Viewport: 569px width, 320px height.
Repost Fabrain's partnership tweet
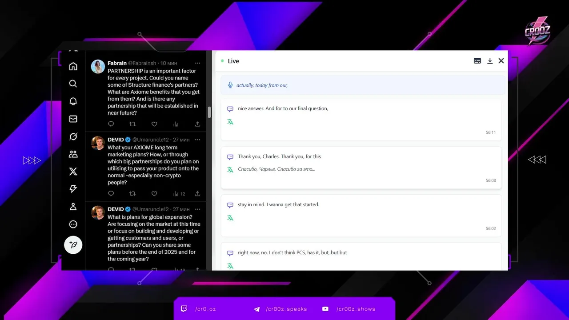[x=132, y=124]
